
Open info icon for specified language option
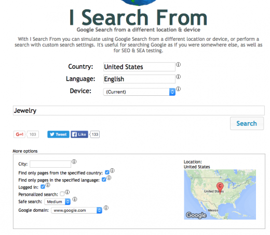tap(109, 178)
